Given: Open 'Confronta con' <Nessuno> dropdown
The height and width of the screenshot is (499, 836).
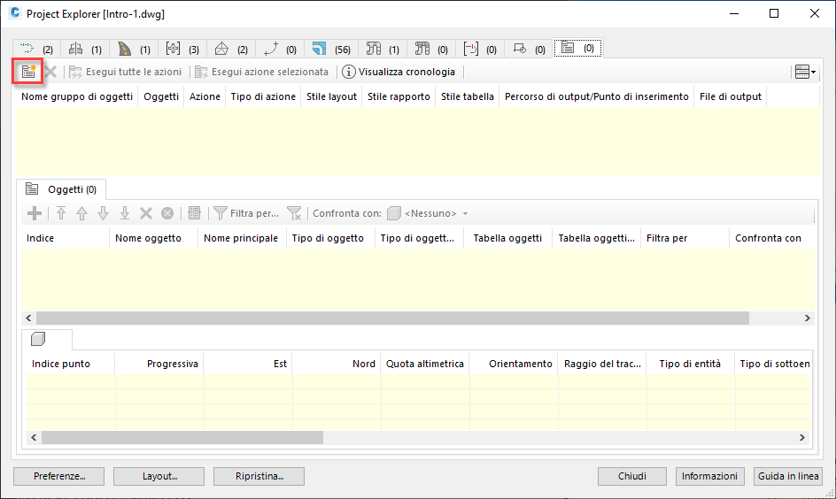Looking at the screenshot, I should click(428, 213).
